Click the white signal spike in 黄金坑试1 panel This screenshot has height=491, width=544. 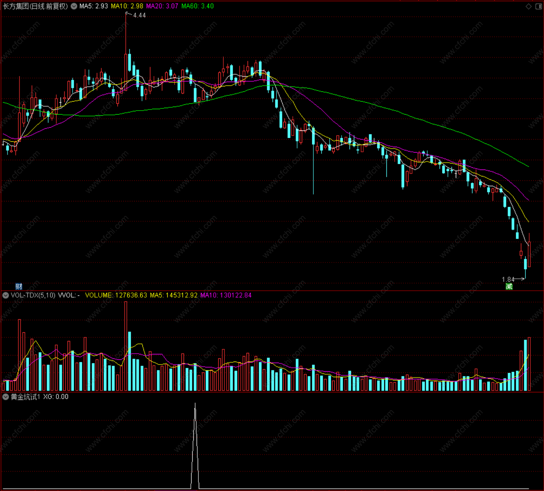(195, 446)
